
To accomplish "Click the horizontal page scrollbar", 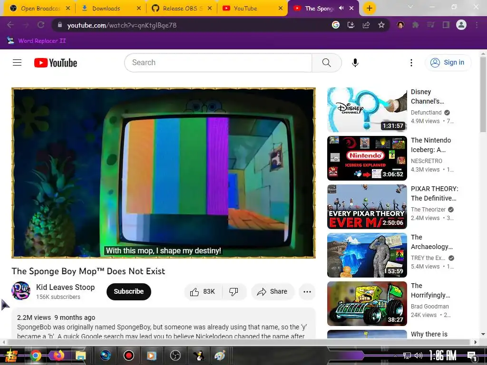I will tap(238, 342).
